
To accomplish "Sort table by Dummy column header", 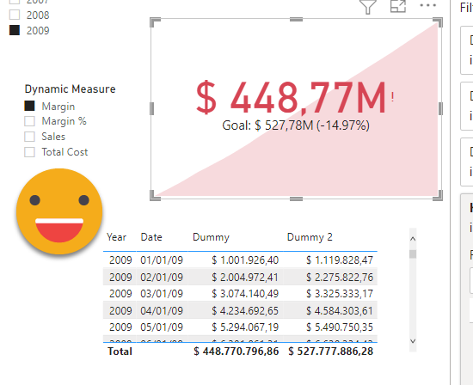I will (x=212, y=237).
